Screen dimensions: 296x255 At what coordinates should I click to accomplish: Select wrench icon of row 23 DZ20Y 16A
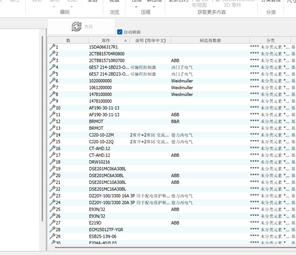pyautogui.click(x=52, y=196)
